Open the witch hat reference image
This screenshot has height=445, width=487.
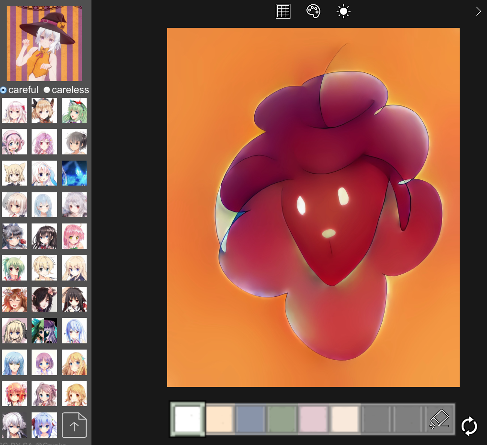45,43
